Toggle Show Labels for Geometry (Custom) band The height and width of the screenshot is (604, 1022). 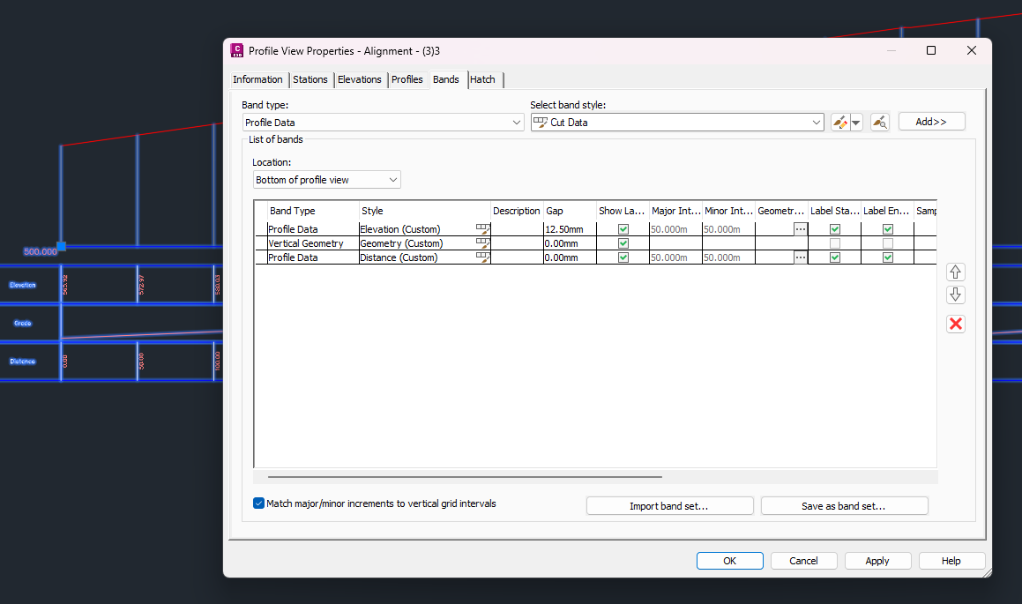coord(623,243)
